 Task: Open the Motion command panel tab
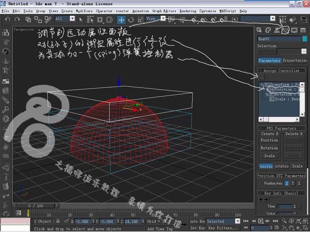(286, 30)
